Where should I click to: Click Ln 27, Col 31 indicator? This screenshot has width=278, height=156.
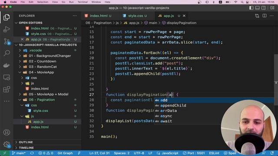pyautogui.click(x=99, y=153)
